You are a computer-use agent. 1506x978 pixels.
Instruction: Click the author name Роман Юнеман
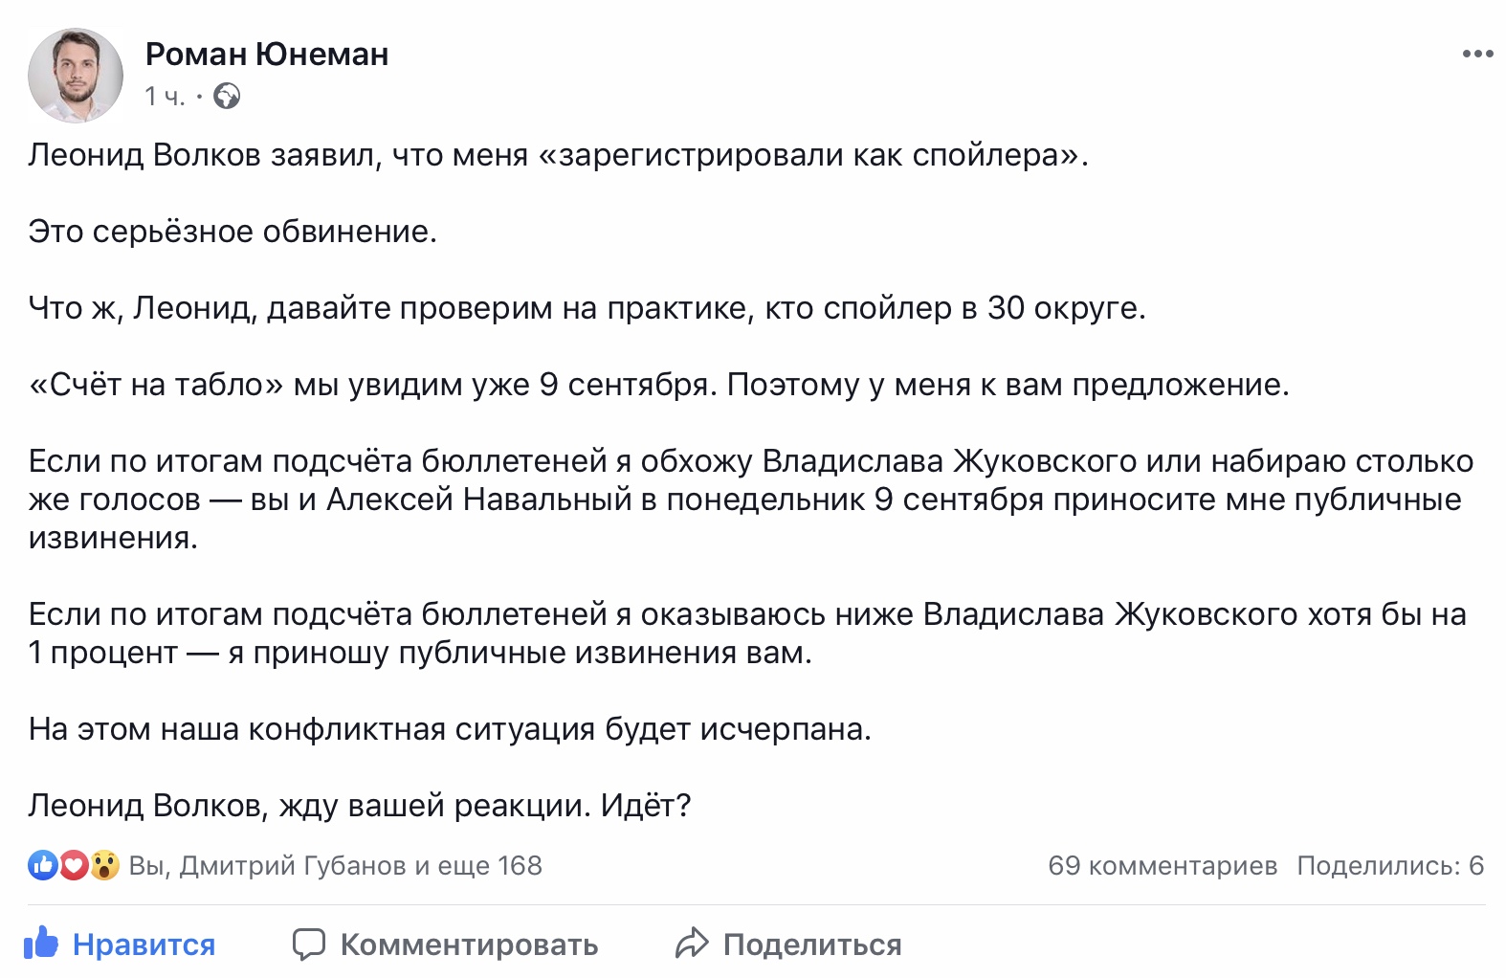(x=267, y=55)
